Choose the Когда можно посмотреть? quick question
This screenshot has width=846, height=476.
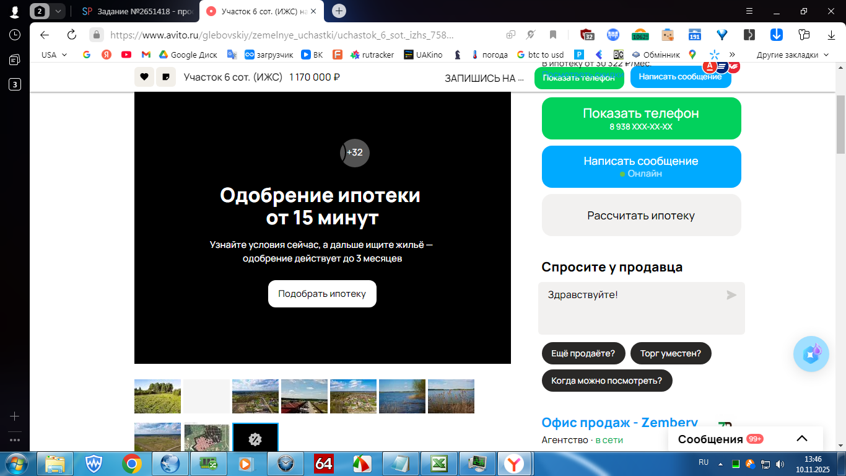[x=607, y=381]
